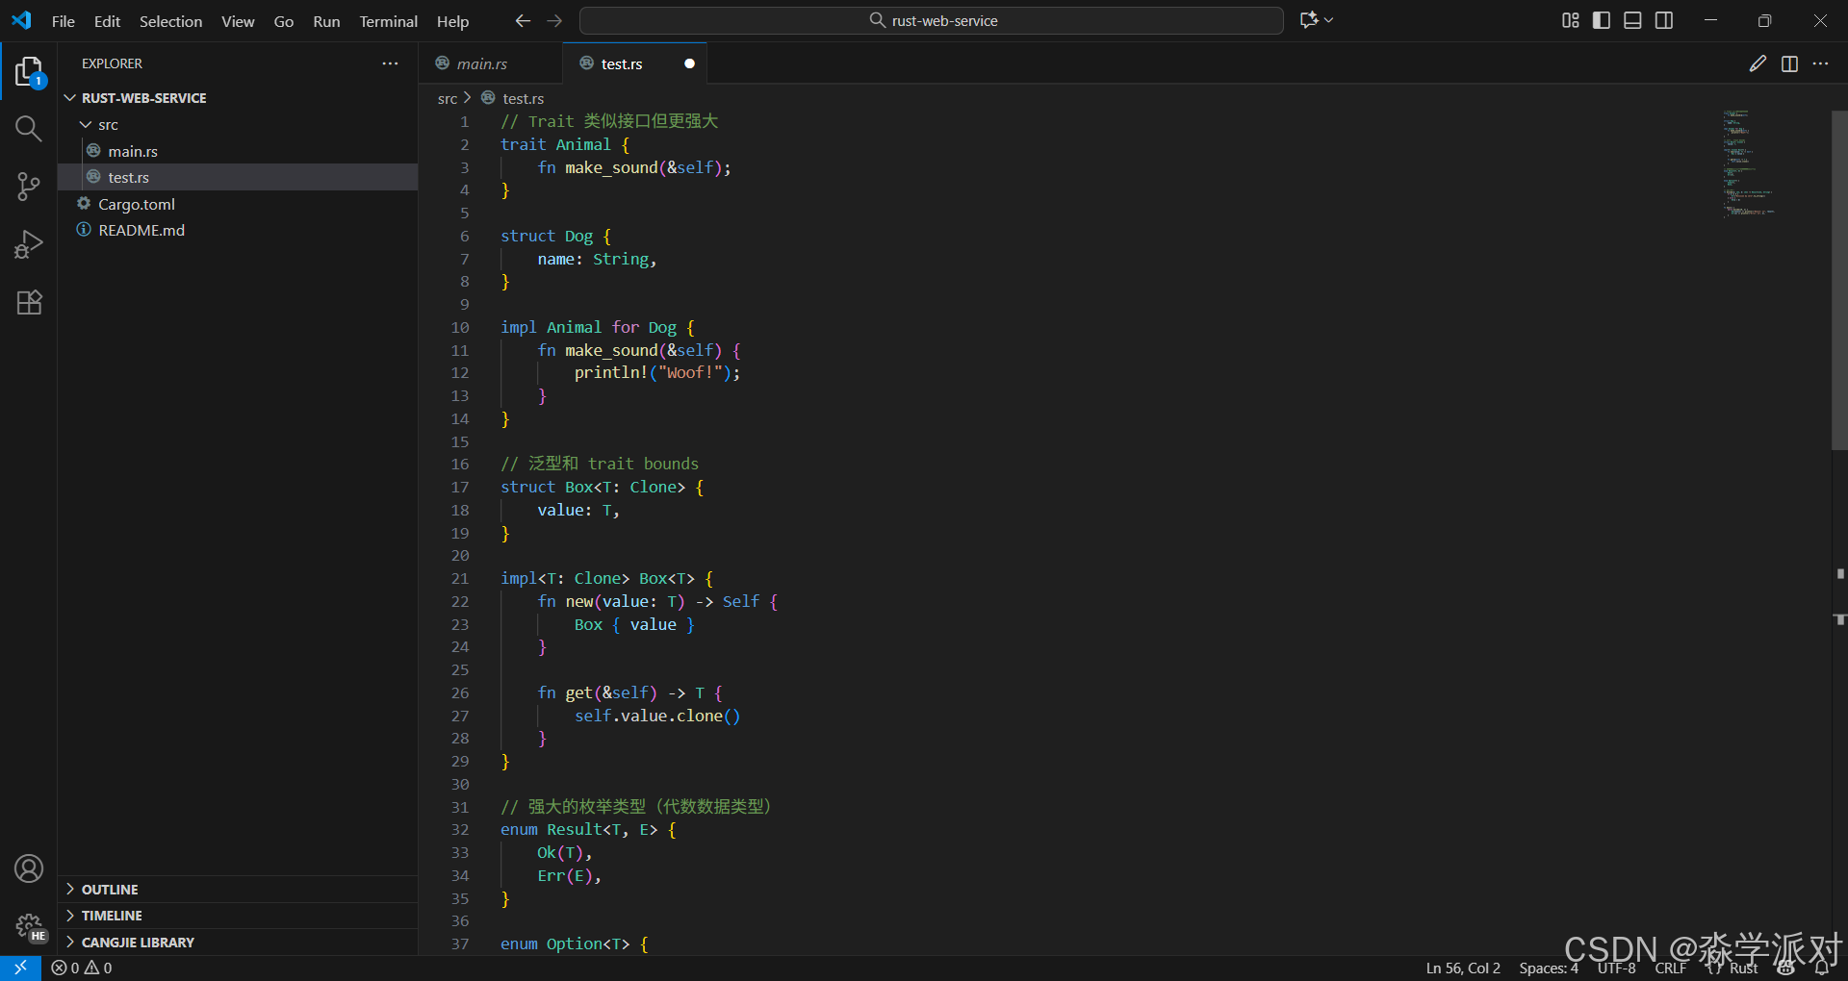This screenshot has width=1848, height=981.
Task: Split the editor to the right
Action: point(1789,63)
